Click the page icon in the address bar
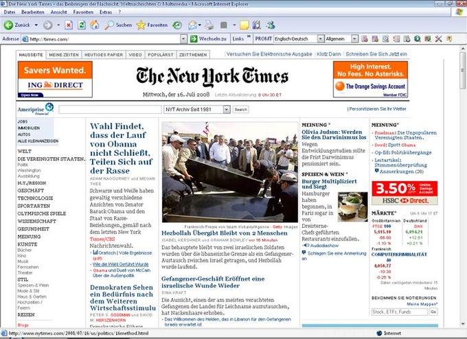 (x=25, y=39)
